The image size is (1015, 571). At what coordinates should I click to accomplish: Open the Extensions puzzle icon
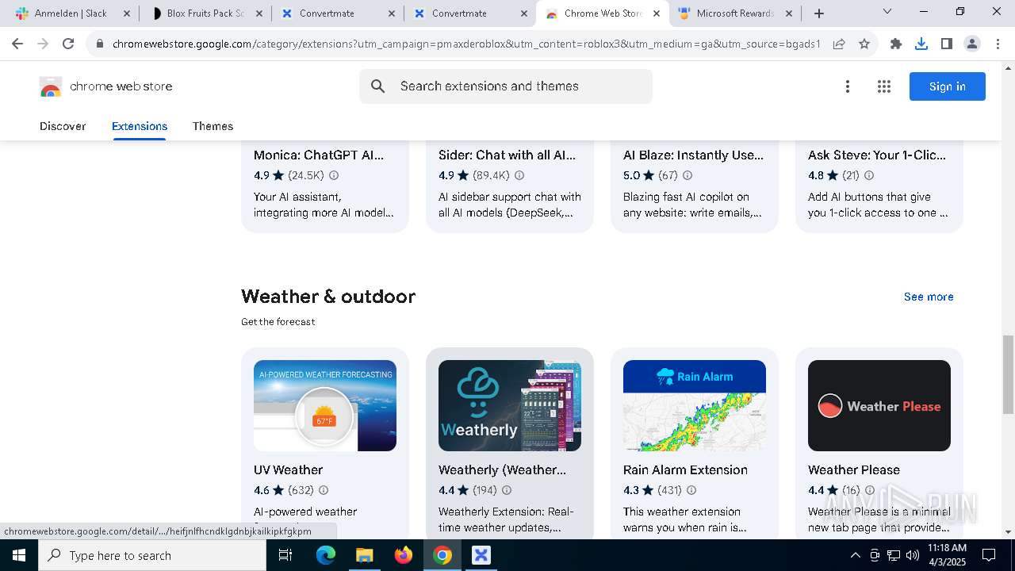tap(896, 44)
